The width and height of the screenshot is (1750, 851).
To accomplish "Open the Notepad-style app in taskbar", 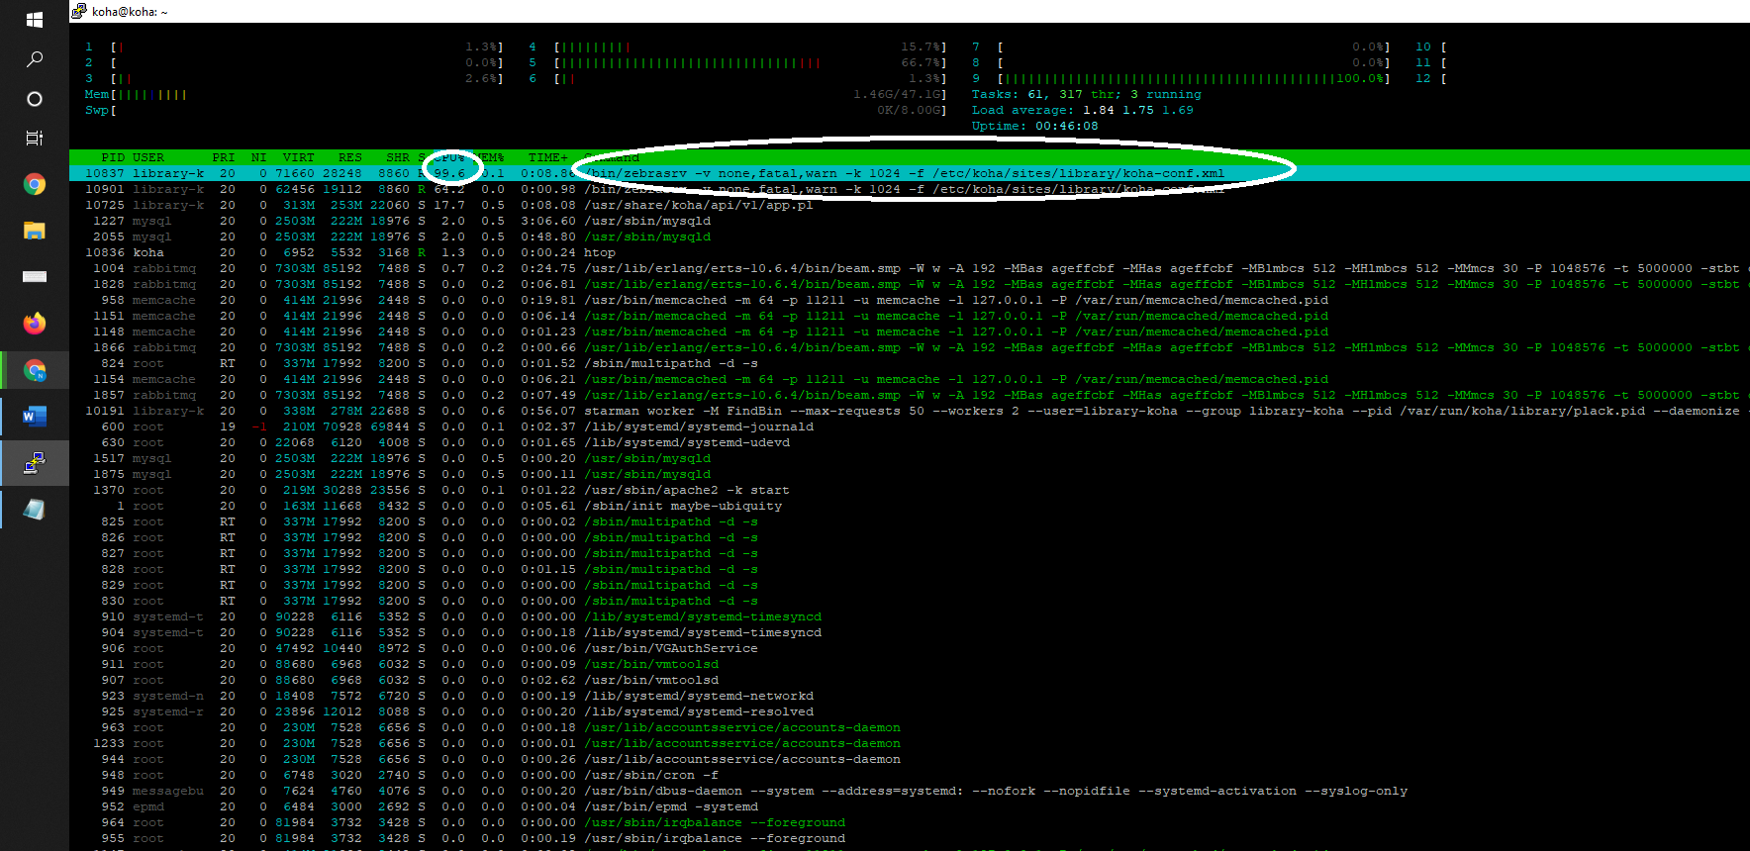I will tap(34, 510).
